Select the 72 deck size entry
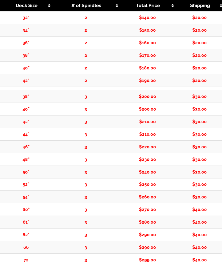 click(26, 260)
